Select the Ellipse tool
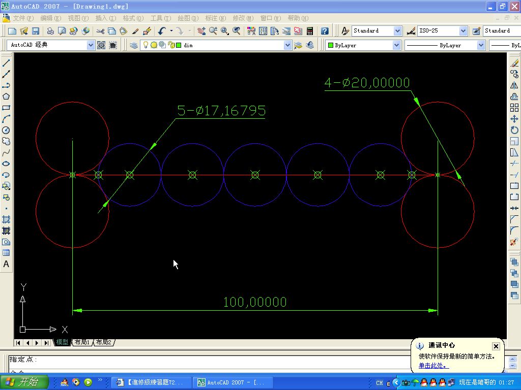The height and width of the screenshot is (390, 521). point(6,164)
